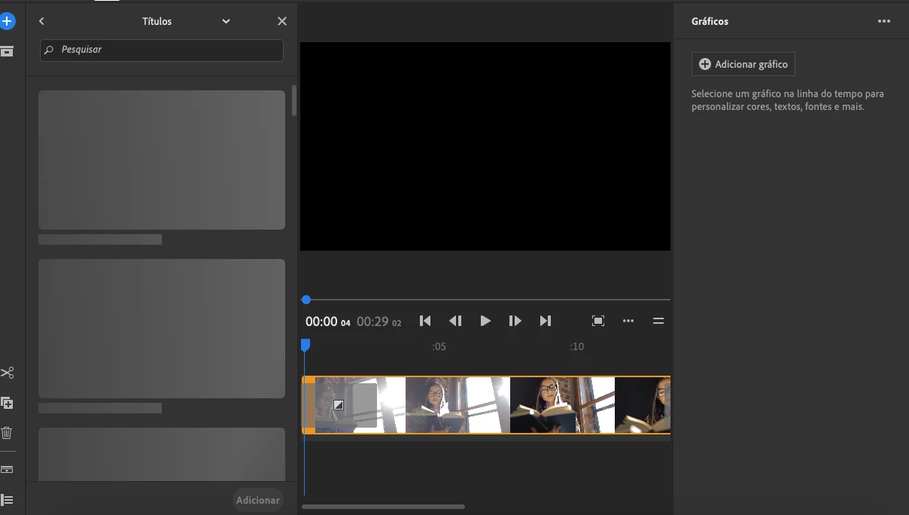The width and height of the screenshot is (909, 515).
Task: Jump to the start of the sequence
Action: click(425, 321)
